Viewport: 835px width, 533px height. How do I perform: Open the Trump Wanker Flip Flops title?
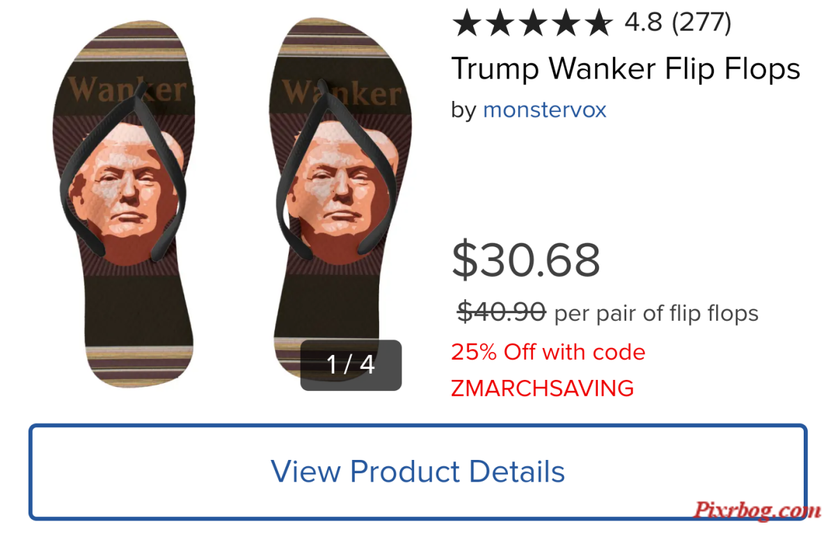pos(626,69)
